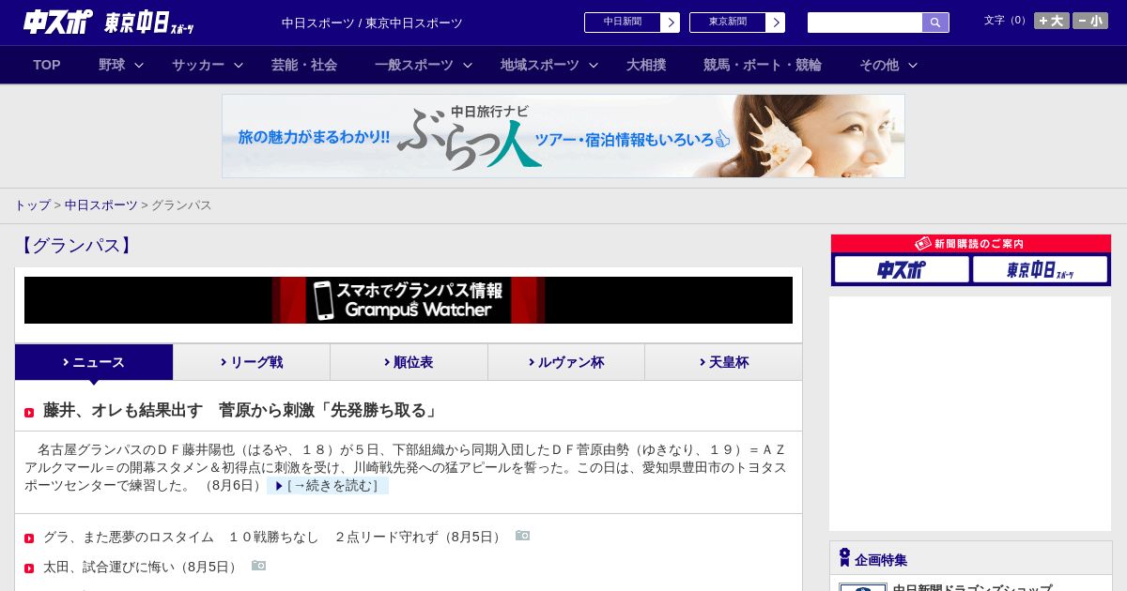Click arrow next to 中日新聞
The width and height of the screenshot is (1127, 591).
(671, 23)
